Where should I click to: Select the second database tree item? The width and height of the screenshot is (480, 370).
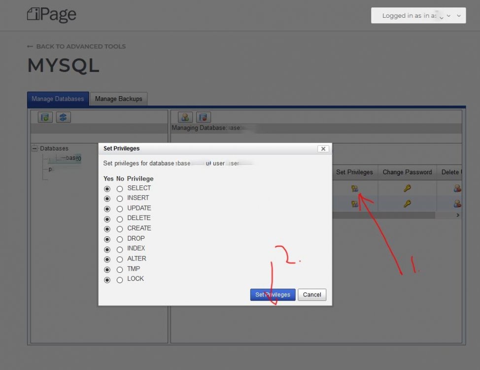point(50,169)
